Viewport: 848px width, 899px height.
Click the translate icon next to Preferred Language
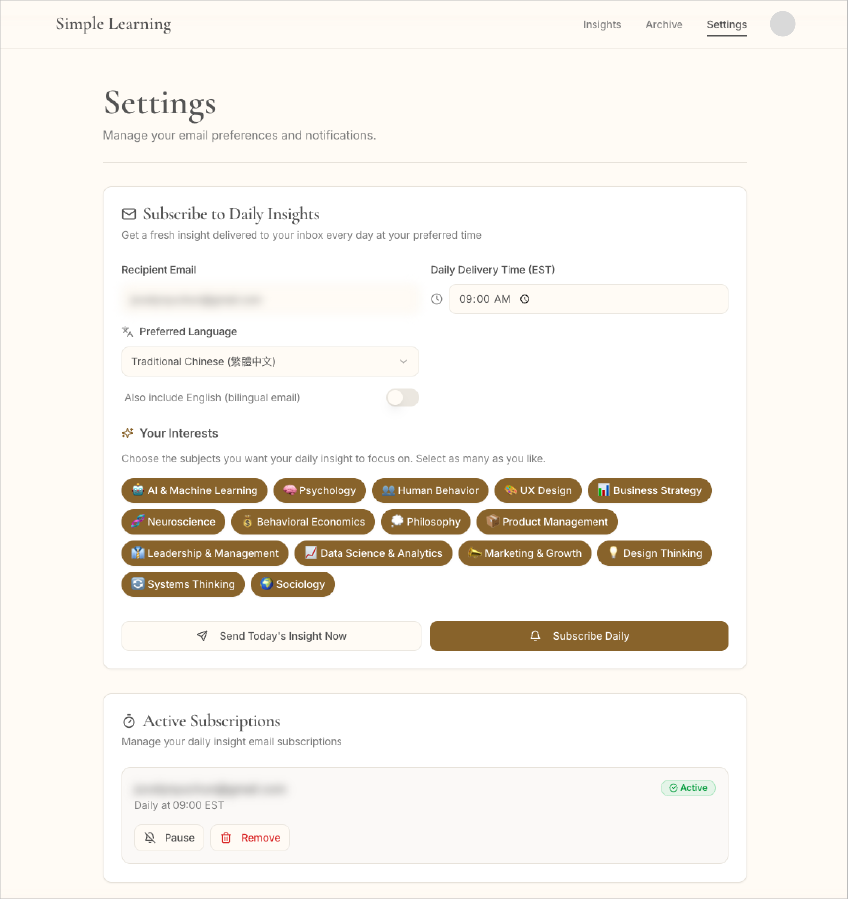127,331
